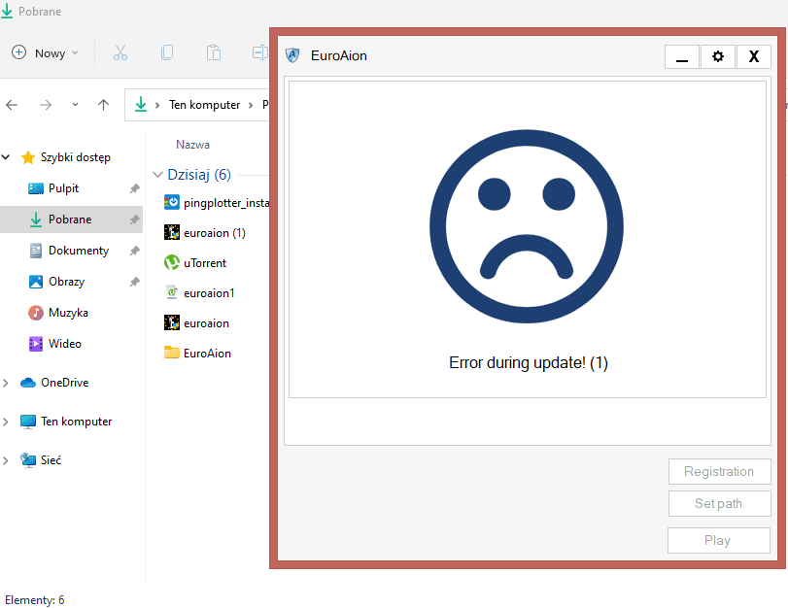The image size is (788, 608).
Task: Click Ten komputer in address bar
Action: click(204, 105)
